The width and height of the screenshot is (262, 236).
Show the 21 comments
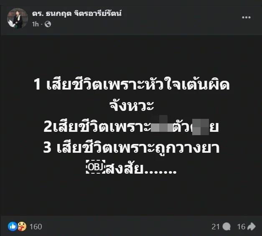(215, 227)
